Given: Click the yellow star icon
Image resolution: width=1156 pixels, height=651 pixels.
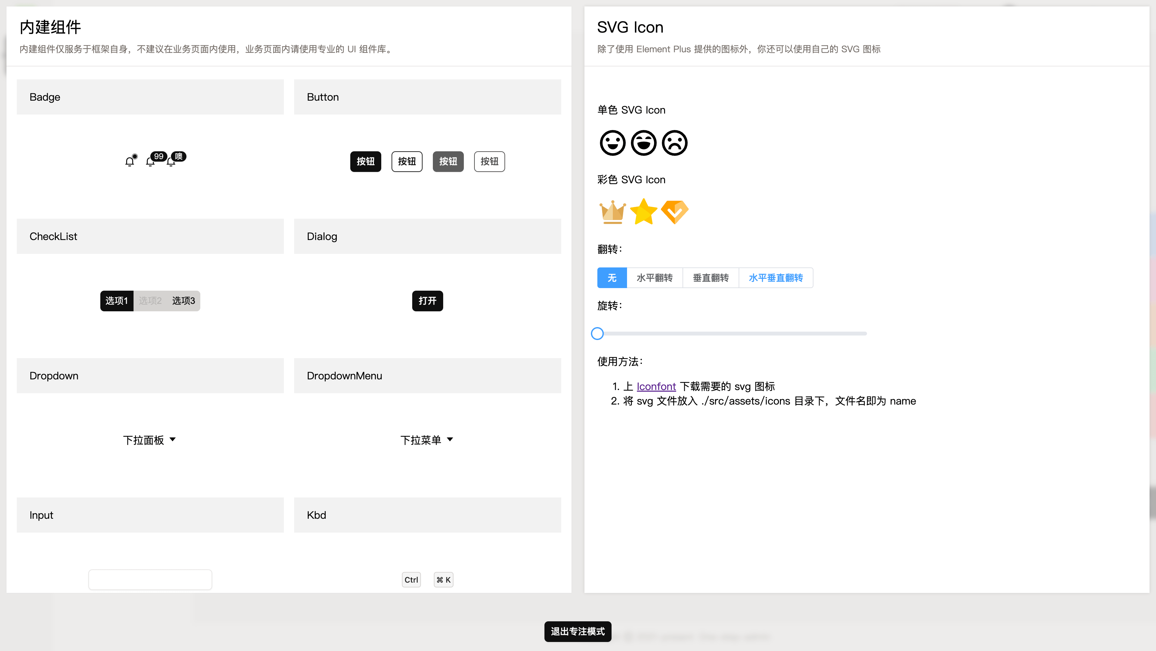Looking at the screenshot, I should pos(643,212).
